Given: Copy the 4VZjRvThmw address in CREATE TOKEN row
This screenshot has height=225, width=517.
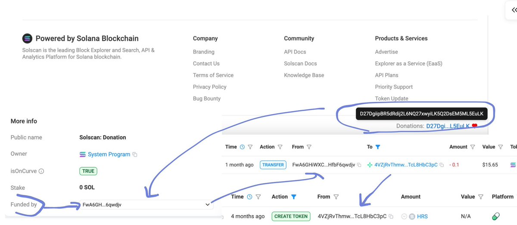Looking at the screenshot, I should [391, 216].
